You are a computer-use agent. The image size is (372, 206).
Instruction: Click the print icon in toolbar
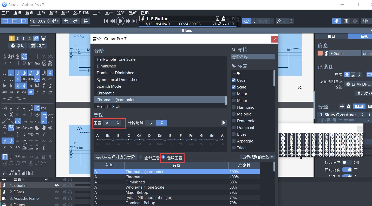pyautogui.click(x=86, y=21)
